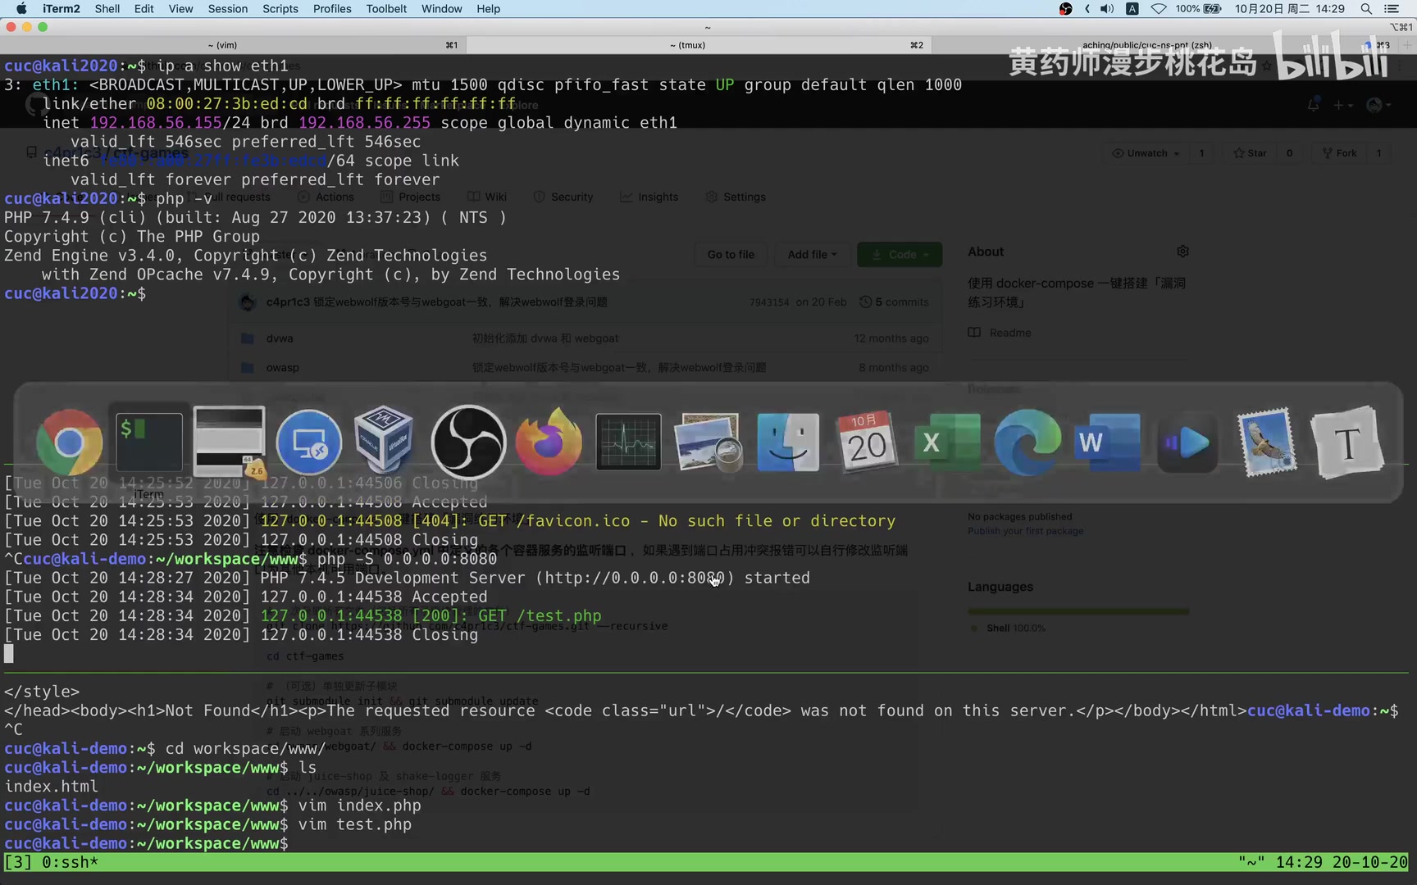
Task: Expand green Code dropdown on GitHub page
Action: point(900,254)
